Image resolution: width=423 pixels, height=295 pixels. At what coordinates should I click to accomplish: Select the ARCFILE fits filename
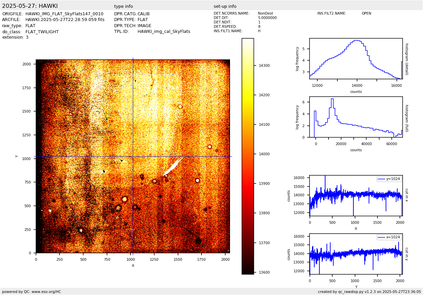65,20
